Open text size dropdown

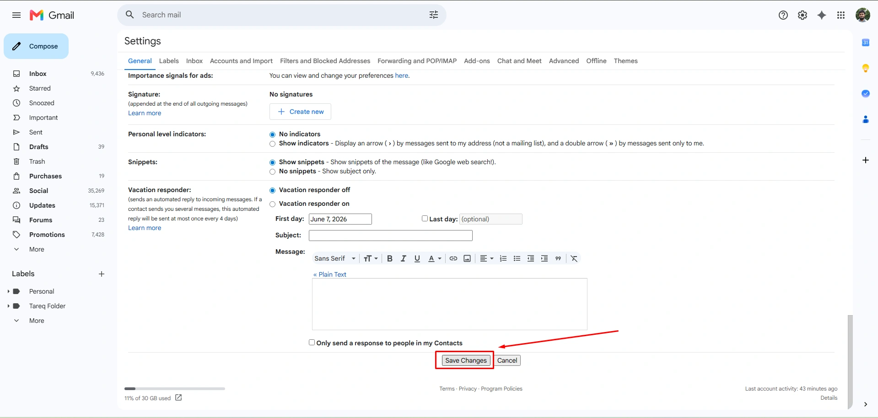(x=371, y=258)
